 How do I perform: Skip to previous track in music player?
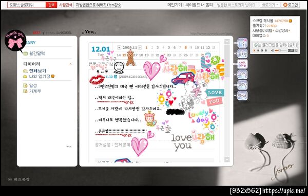pyautogui.click(x=262, y=50)
